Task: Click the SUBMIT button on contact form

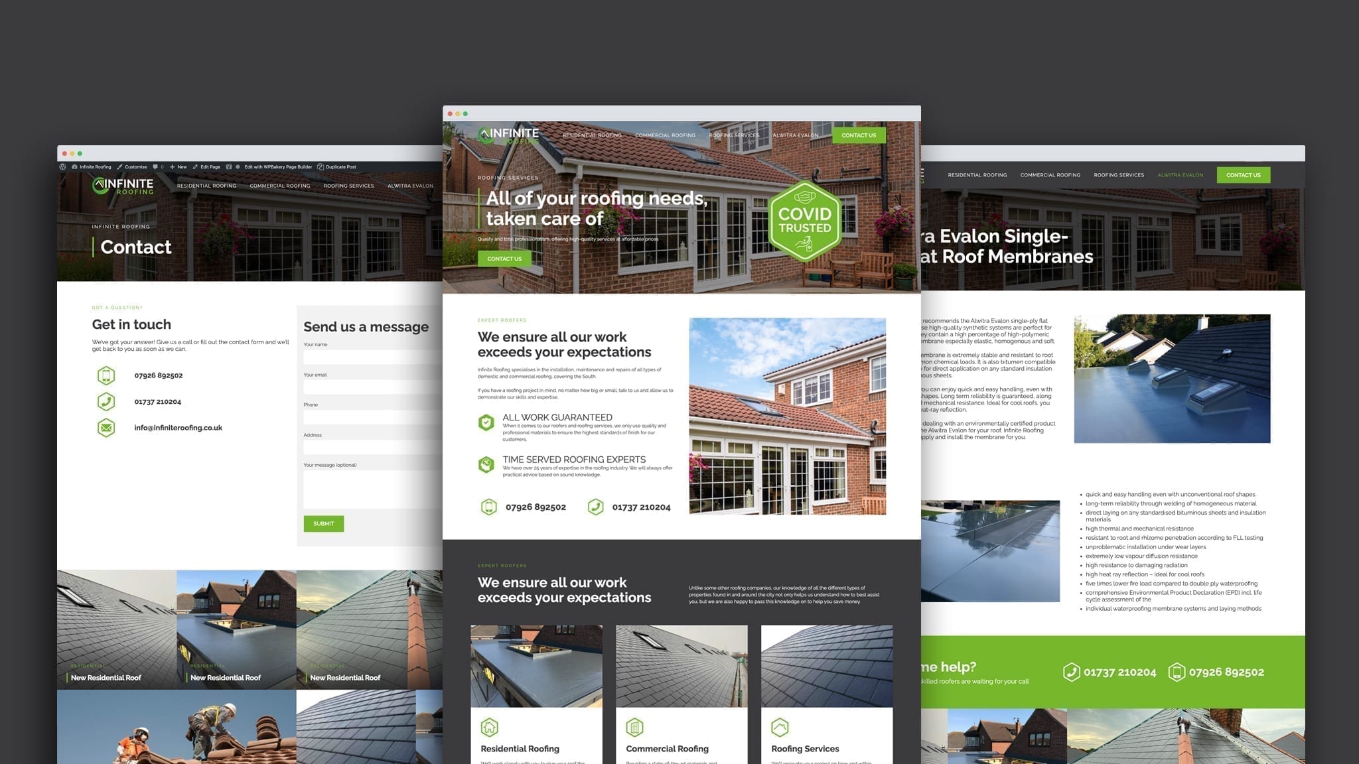Action: click(x=323, y=523)
